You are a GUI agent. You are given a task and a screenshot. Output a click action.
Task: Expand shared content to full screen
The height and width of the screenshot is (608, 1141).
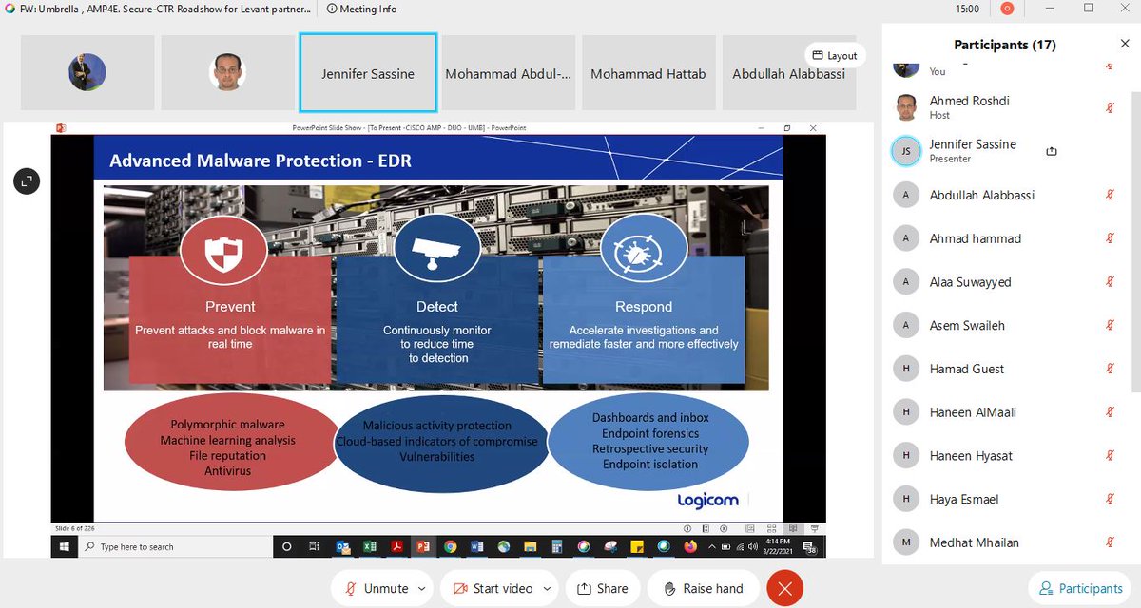click(x=27, y=180)
